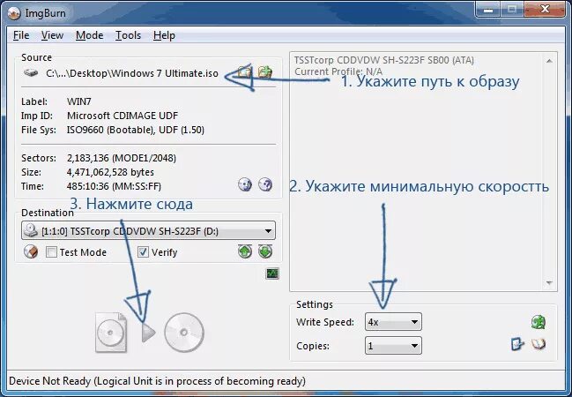Browse for a source image file
Image resolution: width=572 pixels, height=397 pixels.
[x=245, y=71]
